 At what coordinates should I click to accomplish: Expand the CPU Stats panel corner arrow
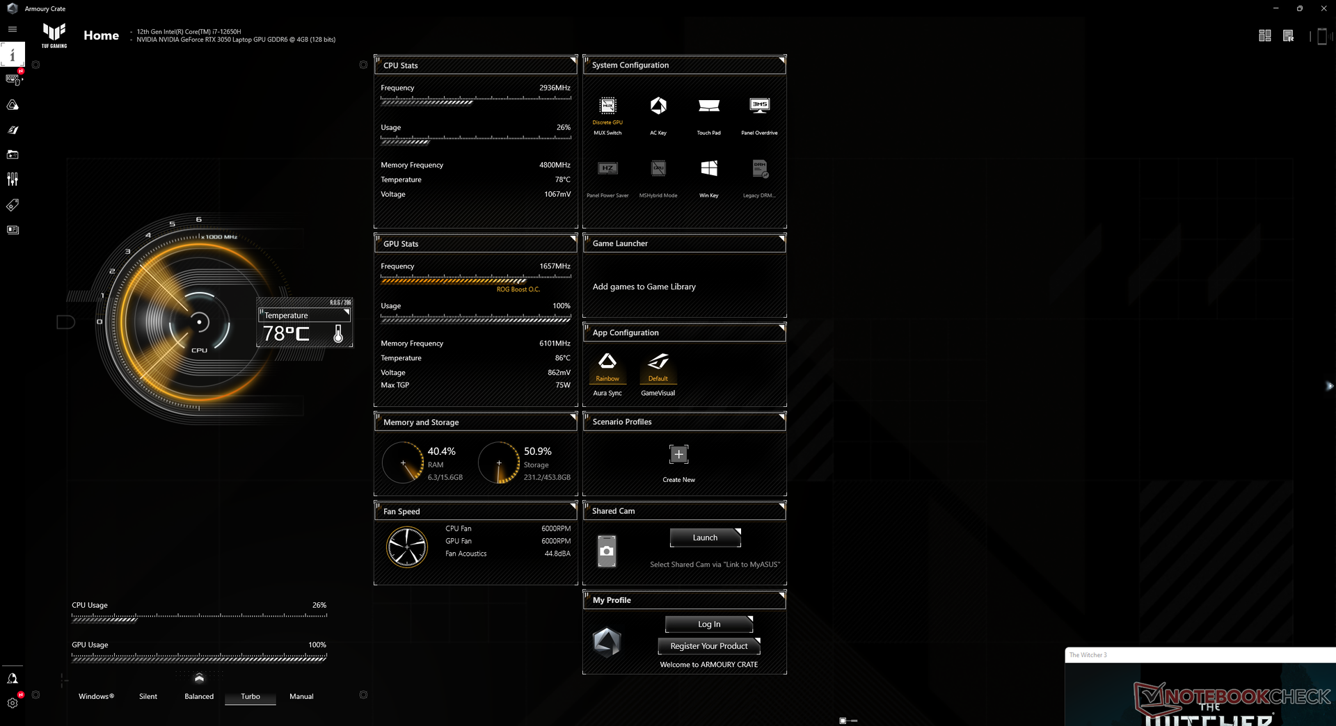[x=573, y=60]
